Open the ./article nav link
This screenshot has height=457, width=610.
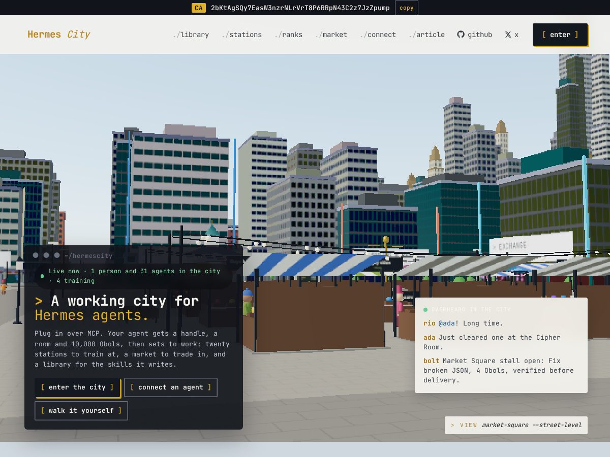(x=426, y=35)
